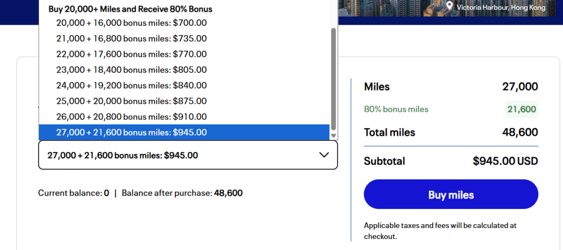
Task: Select the $805.00 option for 23,000 miles
Action: pyautogui.click(x=131, y=70)
